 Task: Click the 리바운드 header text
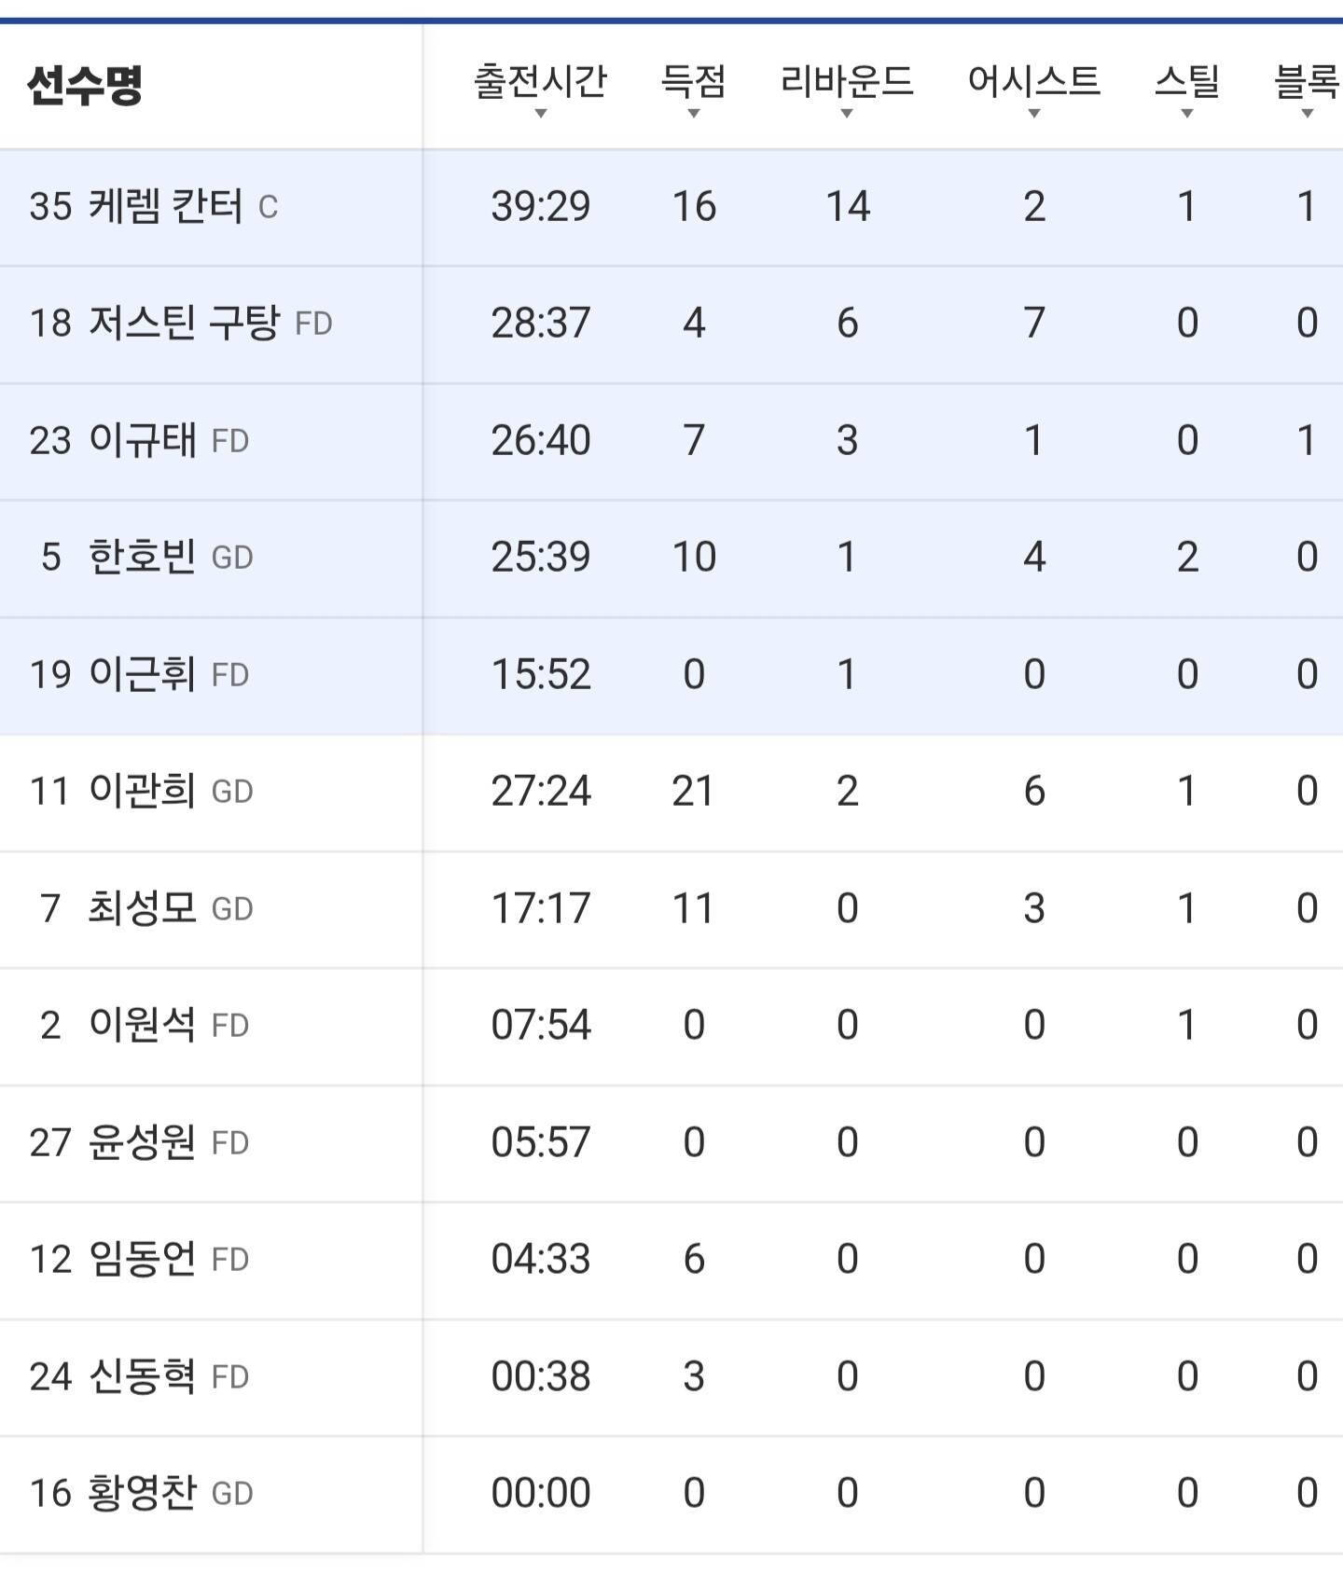(847, 81)
